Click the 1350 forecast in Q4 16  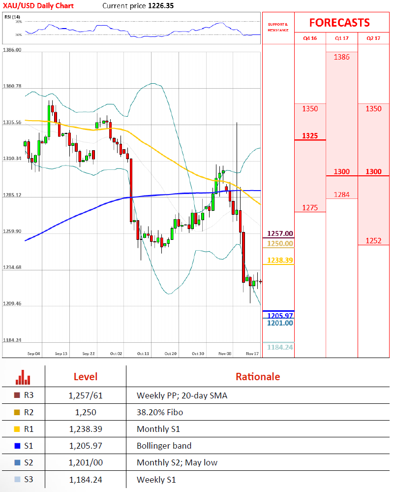[x=310, y=109]
